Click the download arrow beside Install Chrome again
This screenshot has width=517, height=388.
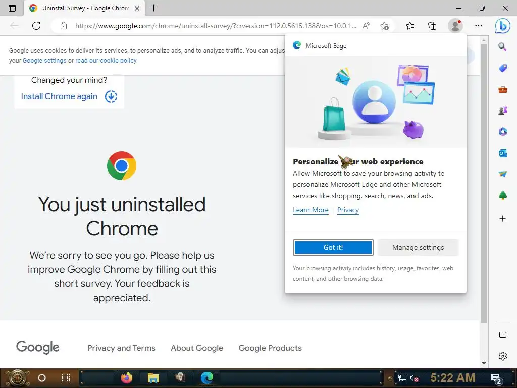pos(111,96)
